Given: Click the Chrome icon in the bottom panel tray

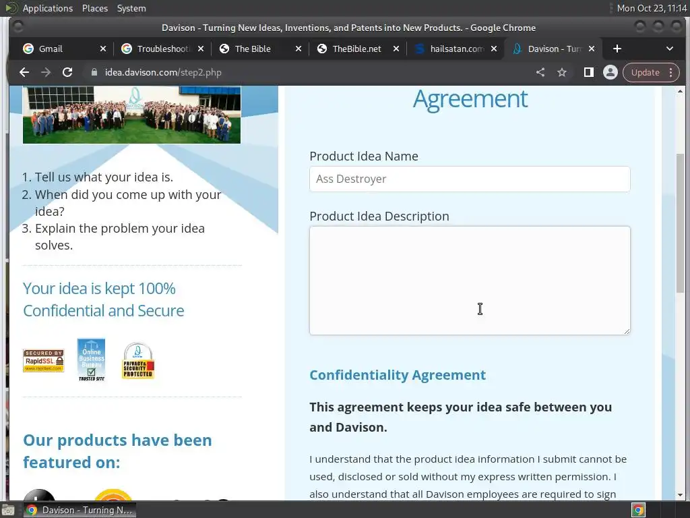Looking at the screenshot, I should coord(639,510).
